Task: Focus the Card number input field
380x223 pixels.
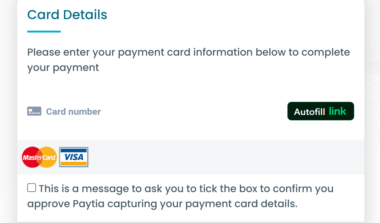Action: 191,111
